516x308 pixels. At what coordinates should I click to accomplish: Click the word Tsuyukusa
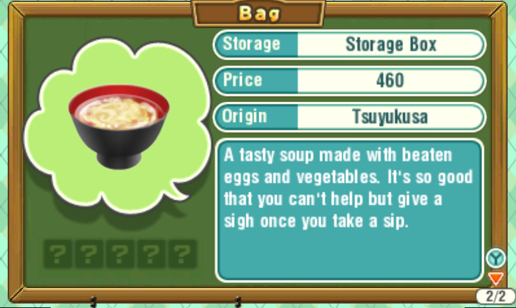(x=390, y=117)
